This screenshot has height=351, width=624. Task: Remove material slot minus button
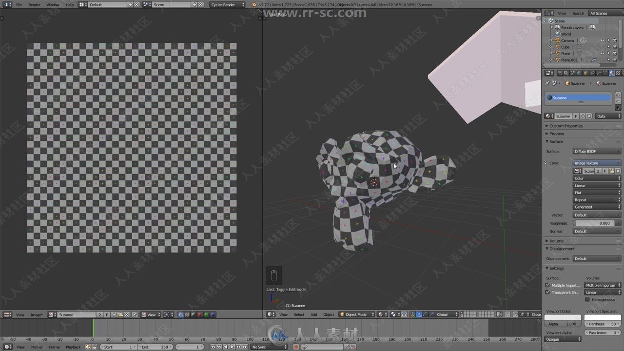point(618,101)
